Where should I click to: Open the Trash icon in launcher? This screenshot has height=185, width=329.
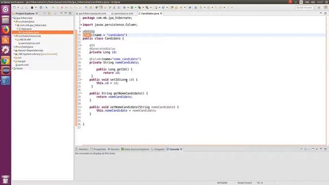click(6, 180)
